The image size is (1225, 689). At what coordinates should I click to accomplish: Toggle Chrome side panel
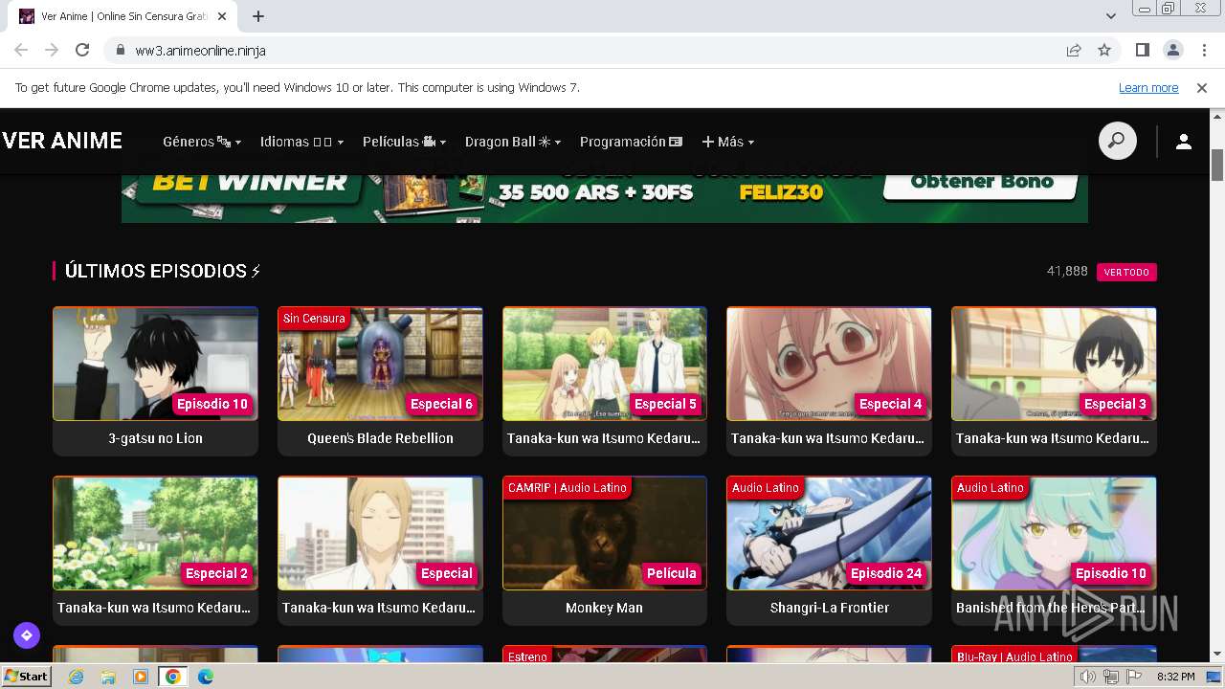[x=1142, y=50]
